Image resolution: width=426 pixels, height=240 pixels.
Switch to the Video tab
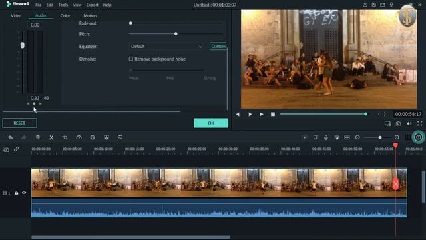click(16, 16)
